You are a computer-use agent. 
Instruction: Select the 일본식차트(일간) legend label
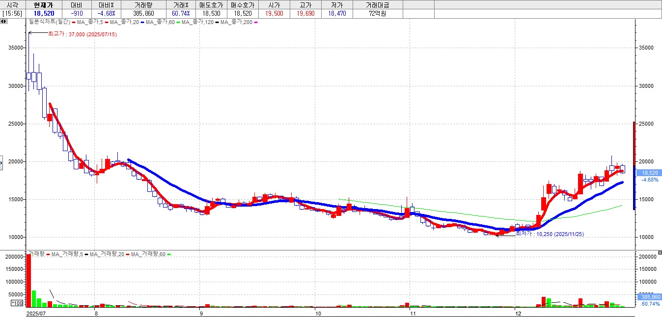[49, 22]
